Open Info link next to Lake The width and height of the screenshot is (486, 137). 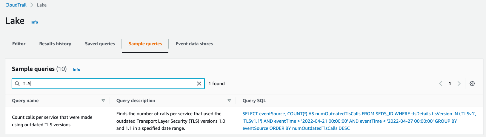[34, 22]
